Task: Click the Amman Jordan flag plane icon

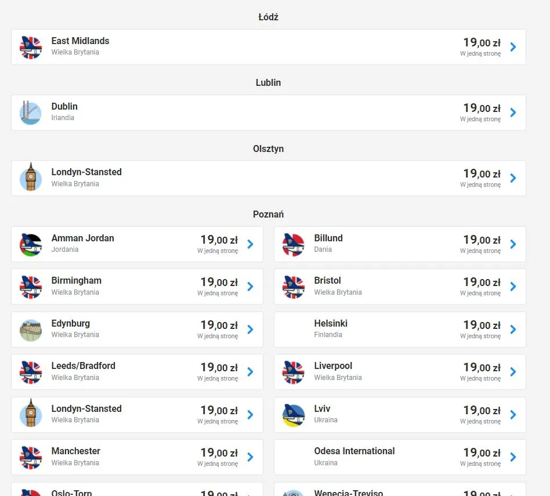Action: tap(31, 244)
